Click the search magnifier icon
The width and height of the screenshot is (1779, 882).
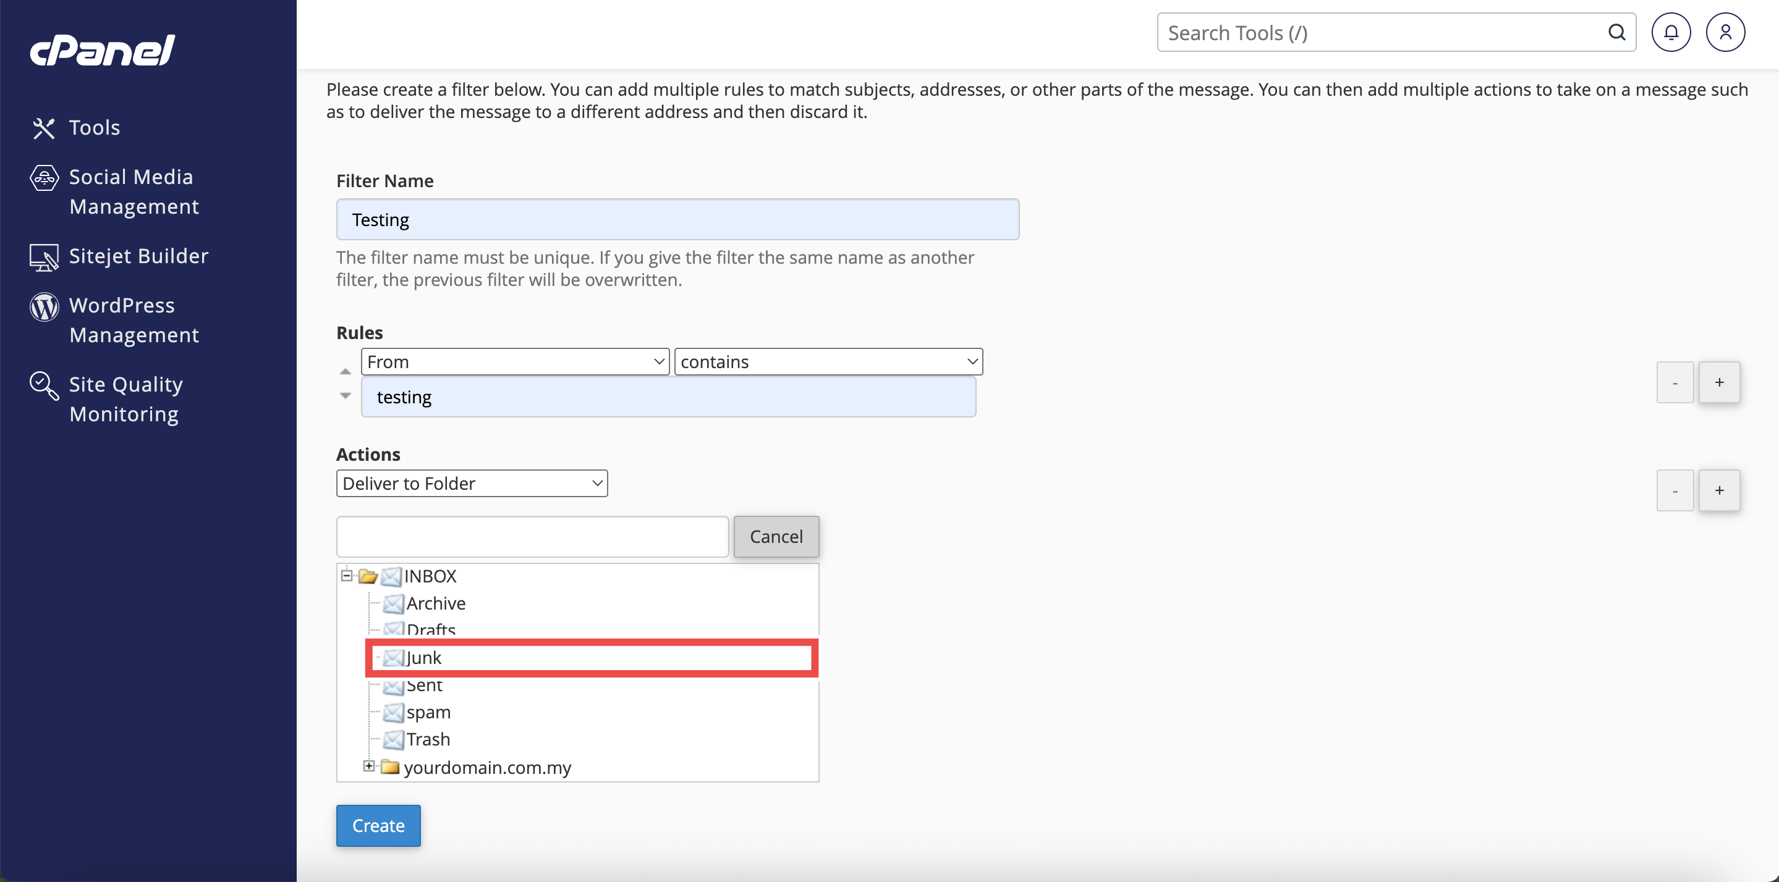[x=1616, y=33]
